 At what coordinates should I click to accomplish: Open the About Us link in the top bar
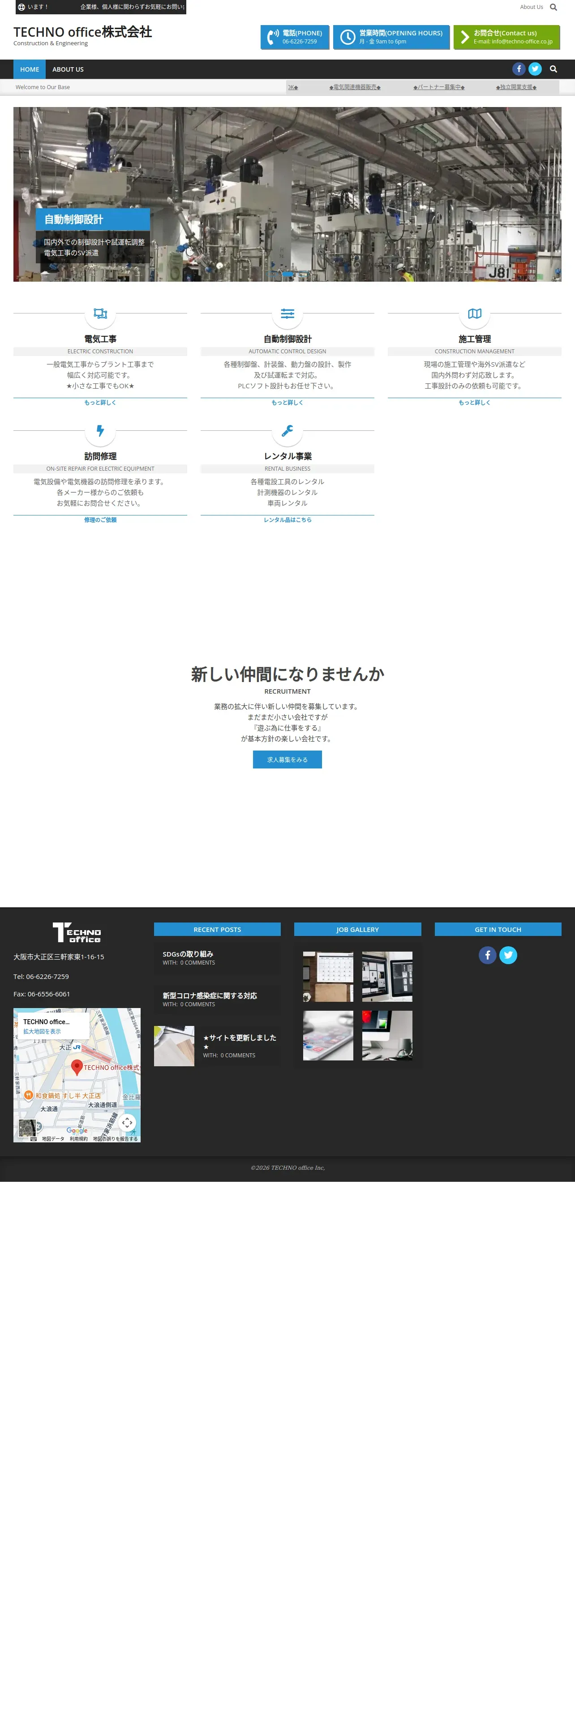click(532, 7)
